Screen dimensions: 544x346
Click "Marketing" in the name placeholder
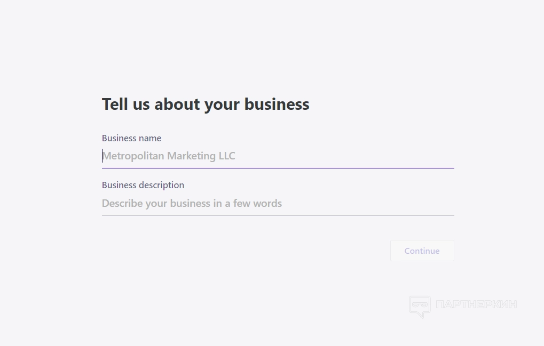[x=191, y=156]
